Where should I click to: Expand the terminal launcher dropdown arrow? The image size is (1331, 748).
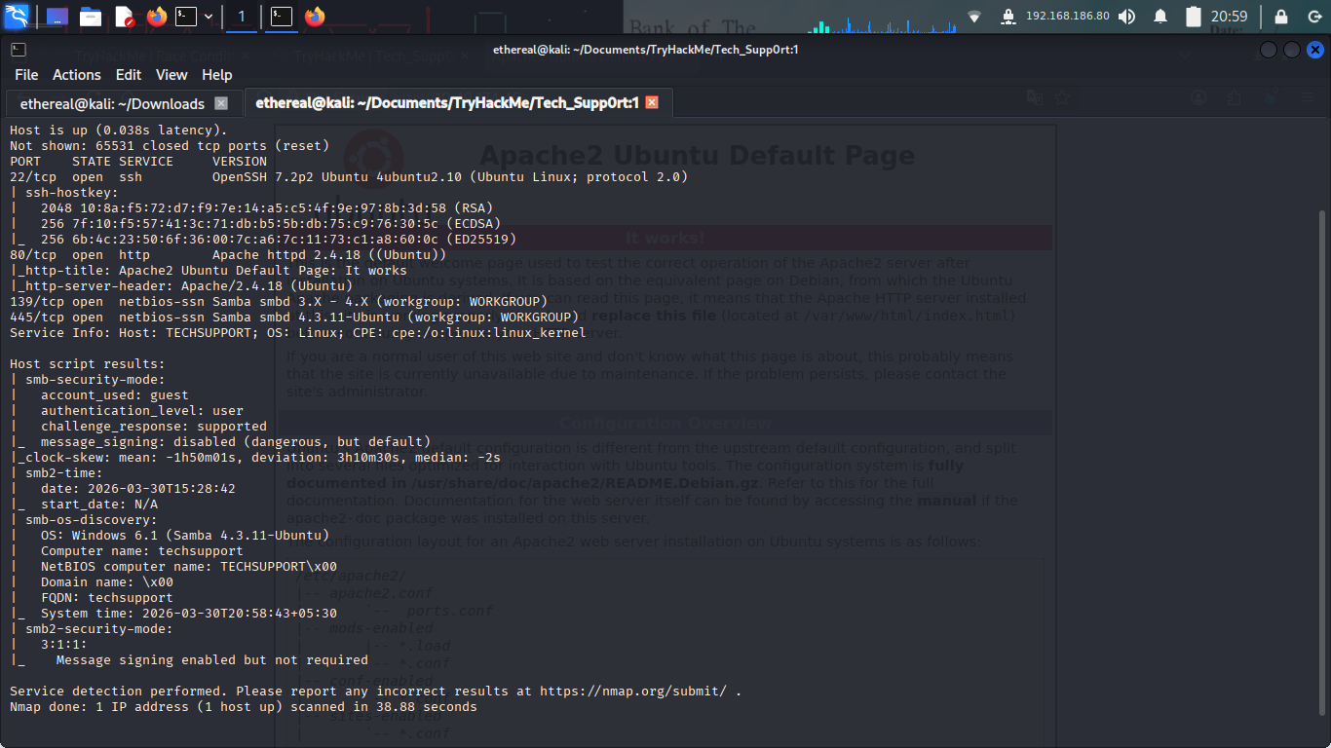click(209, 17)
